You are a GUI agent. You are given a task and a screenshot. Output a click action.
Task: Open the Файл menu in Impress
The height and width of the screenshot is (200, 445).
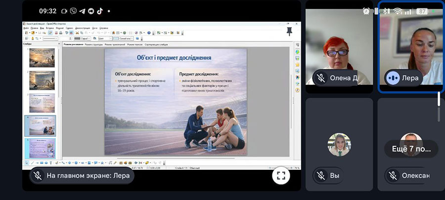tap(26, 28)
